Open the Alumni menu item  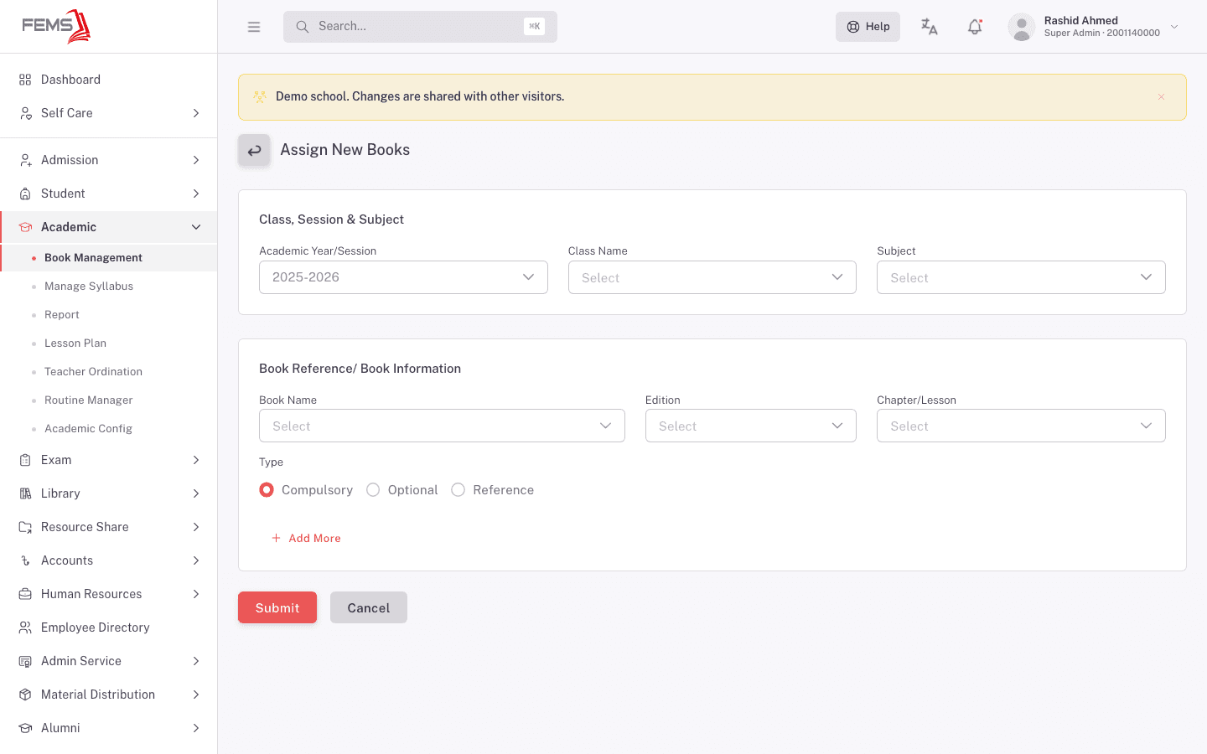pos(109,728)
